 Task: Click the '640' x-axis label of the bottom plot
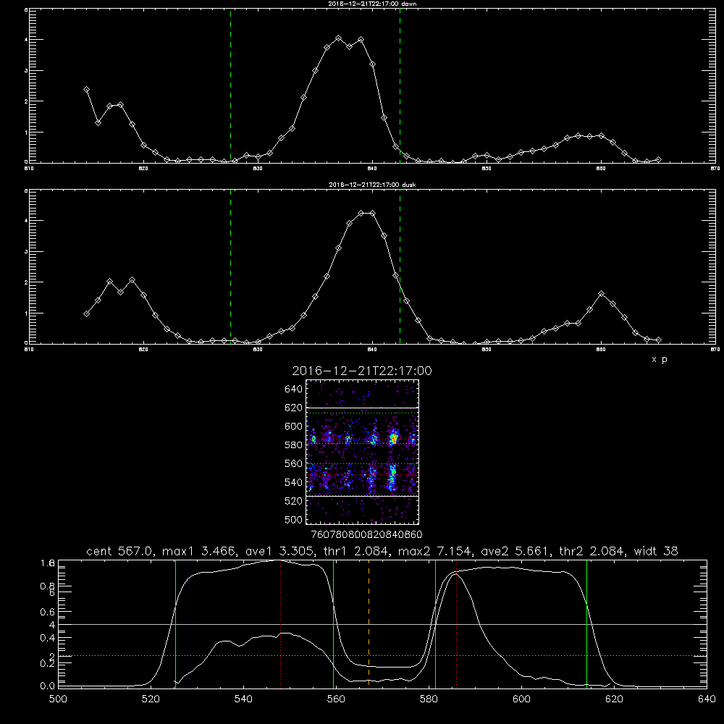pyautogui.click(x=707, y=699)
